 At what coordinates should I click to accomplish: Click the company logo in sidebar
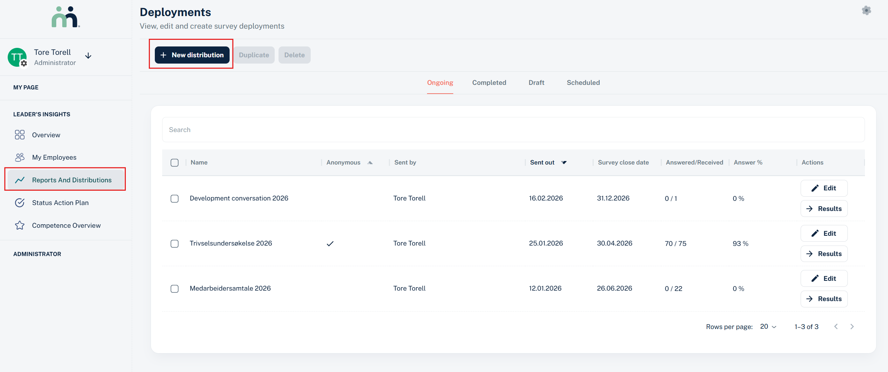click(66, 17)
